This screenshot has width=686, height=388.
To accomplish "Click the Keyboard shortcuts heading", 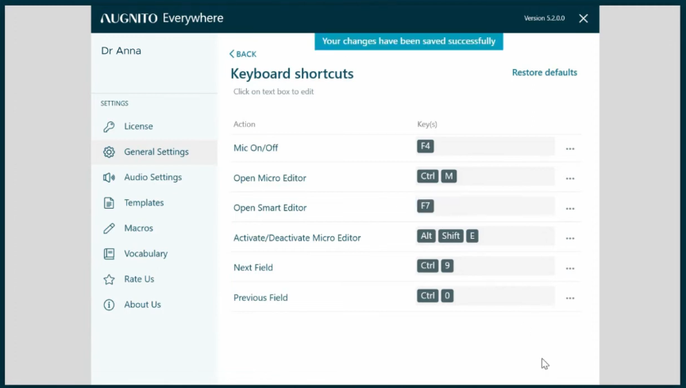I will [292, 74].
